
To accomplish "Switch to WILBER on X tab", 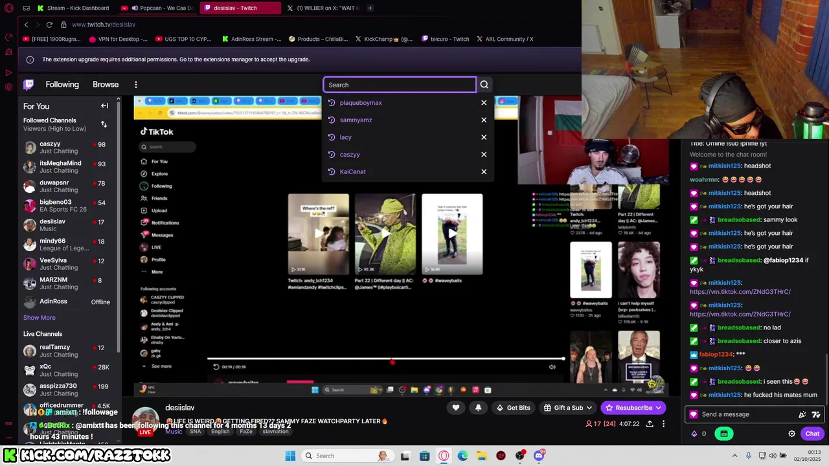I will [323, 8].
